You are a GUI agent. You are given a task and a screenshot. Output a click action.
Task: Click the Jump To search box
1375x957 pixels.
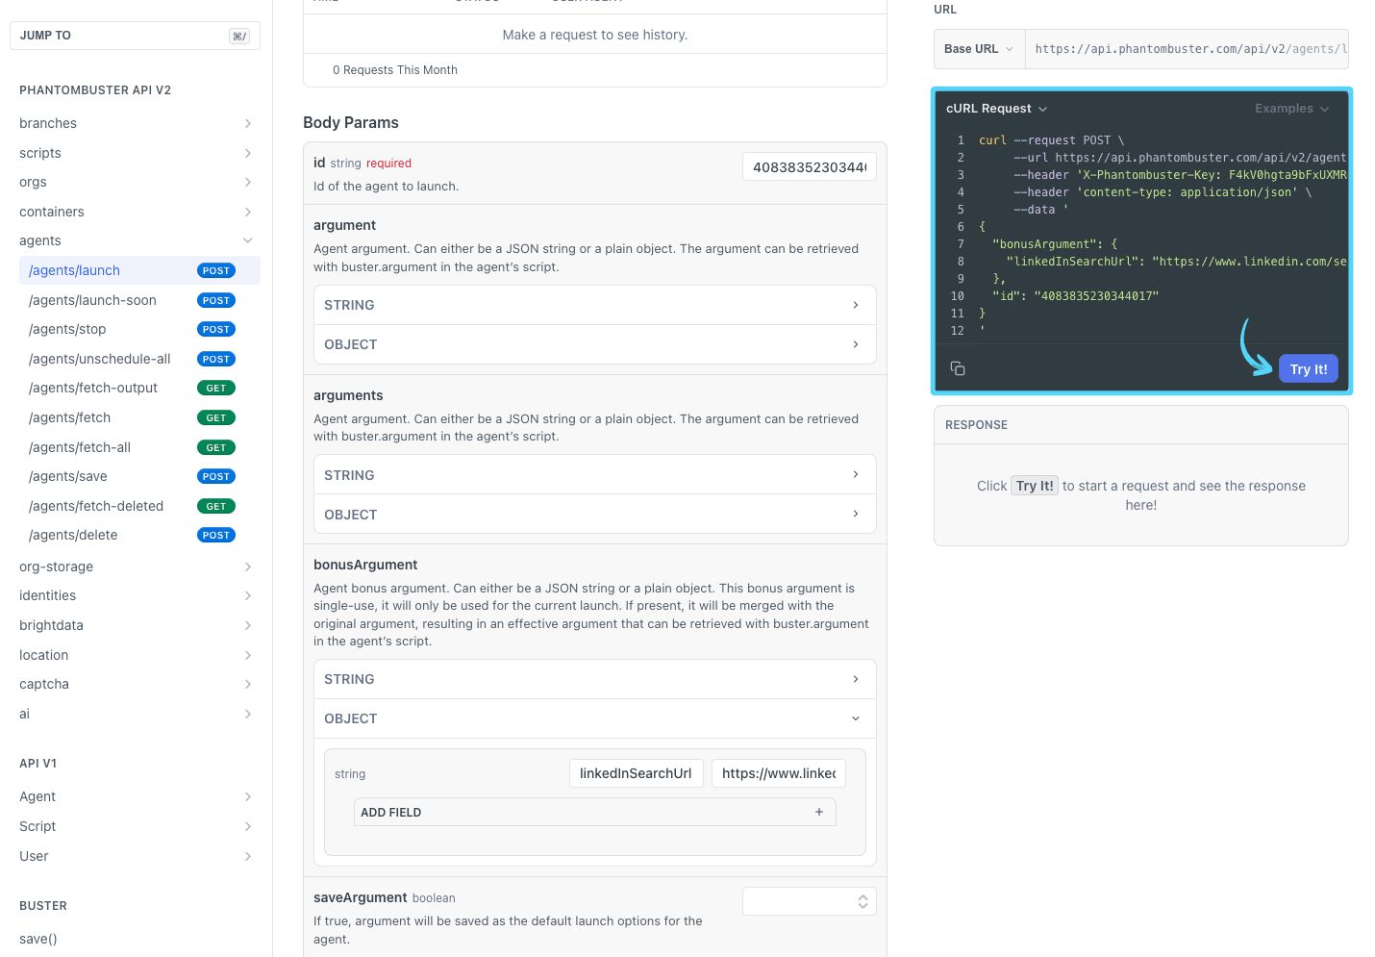(x=135, y=36)
